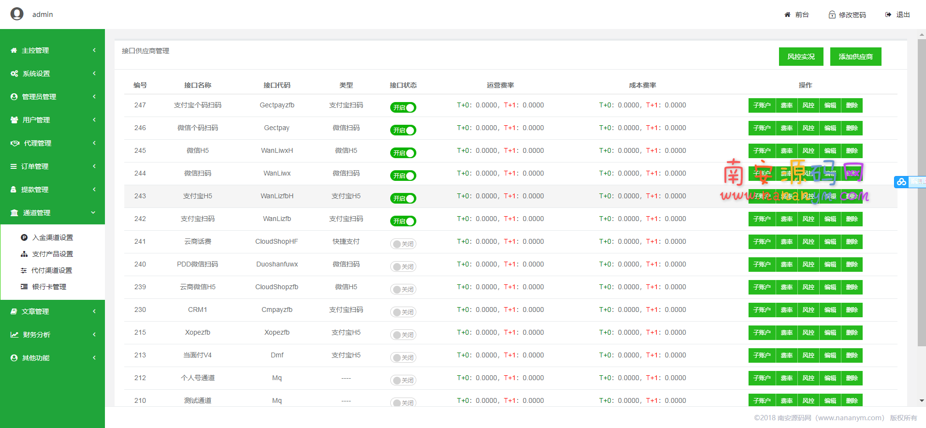Click 子账户 for 支付宝个码扫码 row
Screen dimensions: 926x428
coord(762,105)
